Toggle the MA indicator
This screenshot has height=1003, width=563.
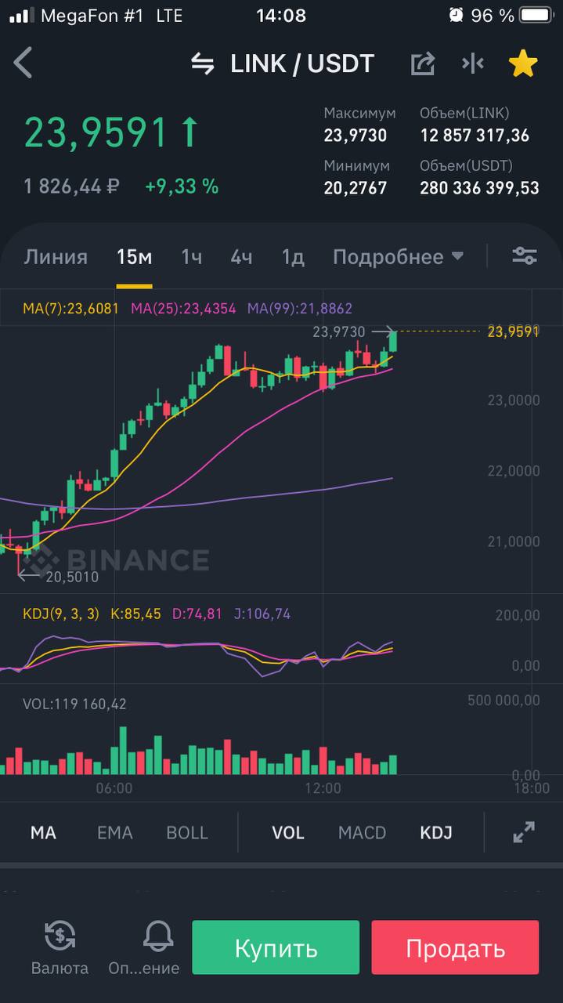pos(43,832)
